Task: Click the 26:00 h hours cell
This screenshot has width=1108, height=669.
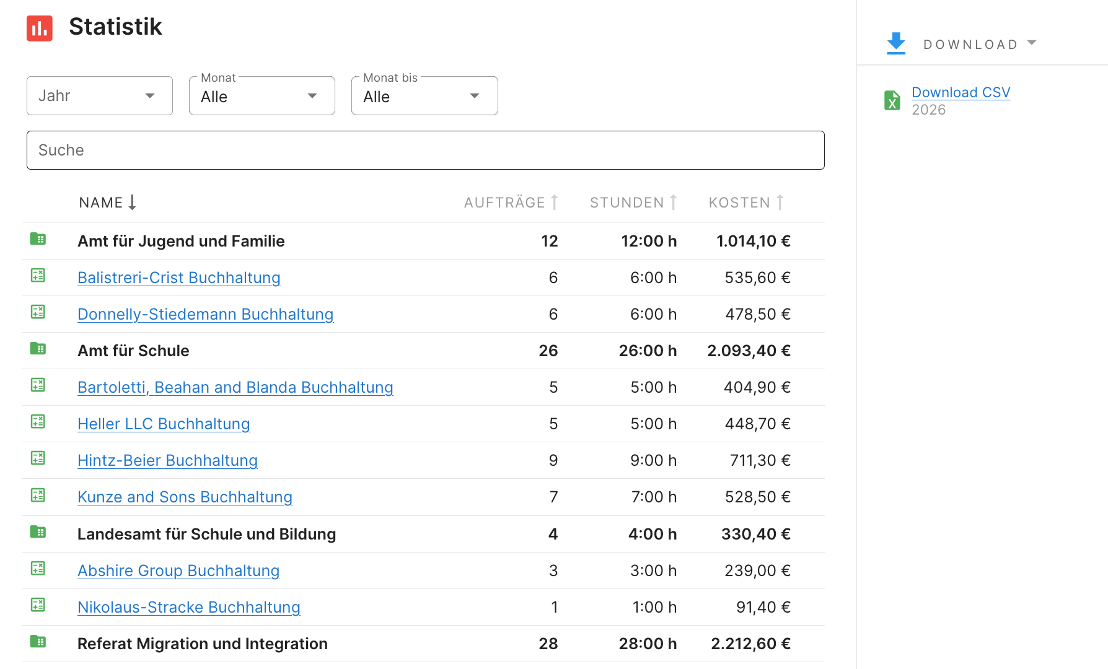Action: coord(648,351)
